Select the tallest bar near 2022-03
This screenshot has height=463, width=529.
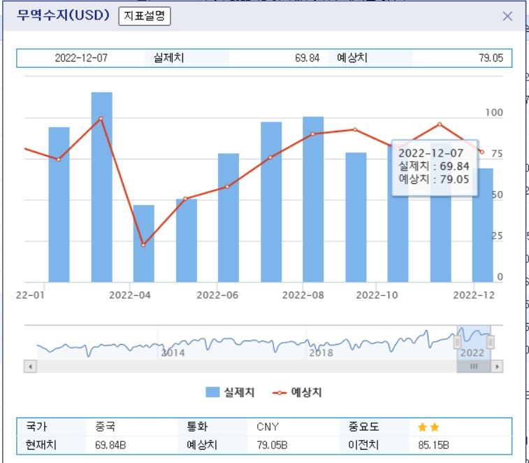pyautogui.click(x=102, y=187)
